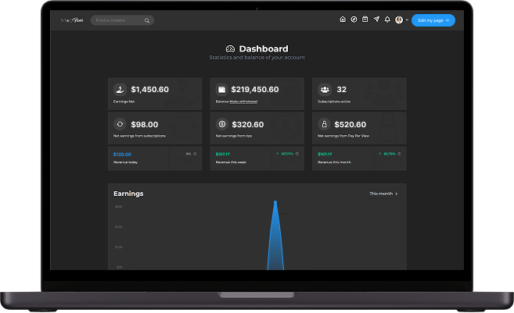
Task: Click the $219,450.60 balance value
Action: click(x=255, y=89)
